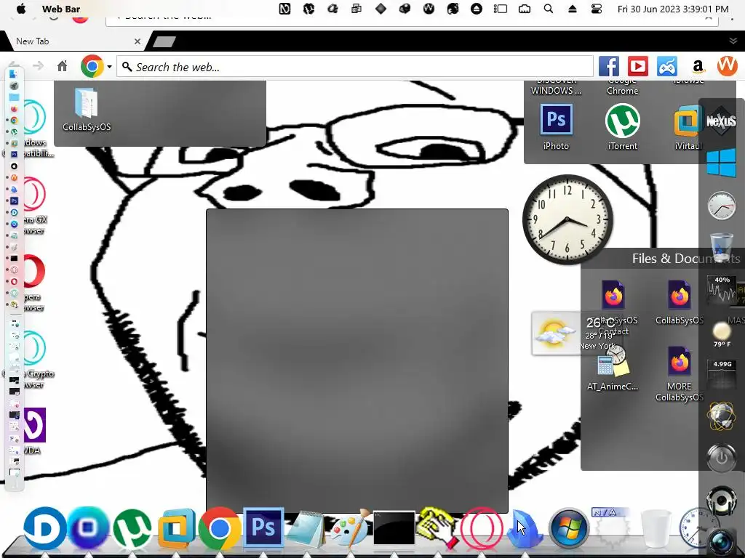Image resolution: width=745 pixels, height=558 pixels.
Task: Open the game controller shortcut in Web Bar
Action: coord(667,66)
